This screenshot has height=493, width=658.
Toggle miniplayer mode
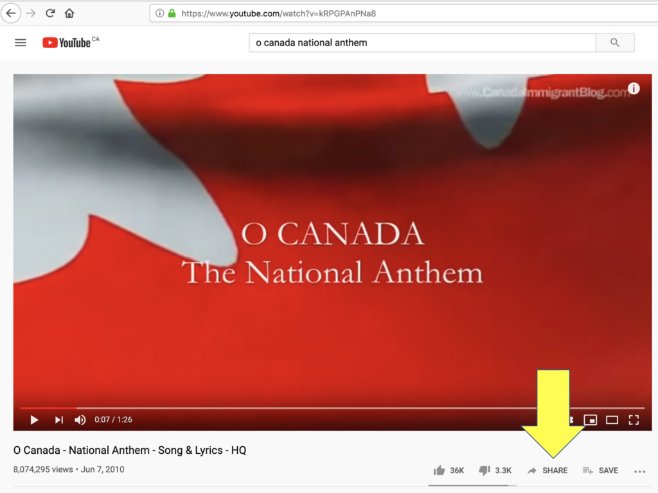[x=591, y=420]
